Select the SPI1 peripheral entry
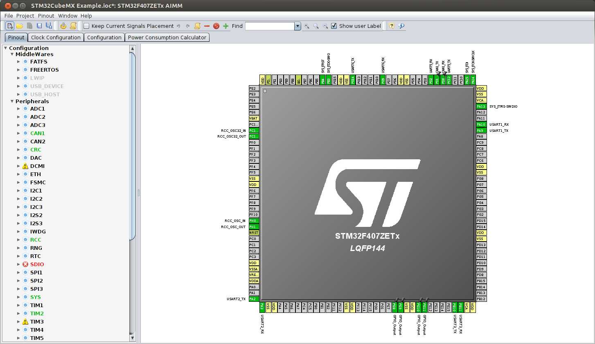 pos(36,272)
